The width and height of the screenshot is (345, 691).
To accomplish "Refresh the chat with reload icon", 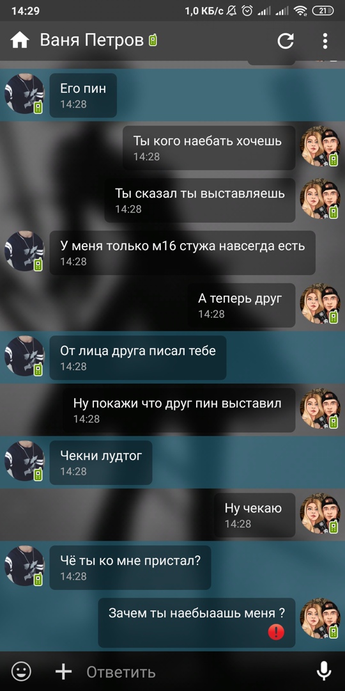I will 285,41.
